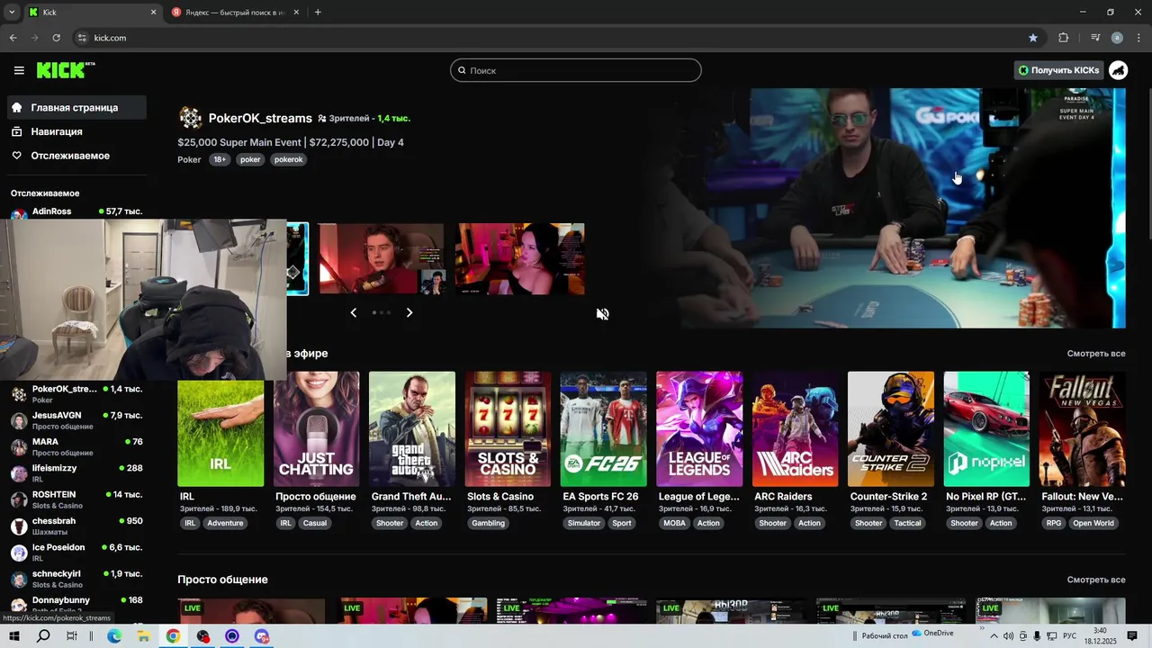The height and width of the screenshot is (648, 1152).
Task: Close the Kick browser tab
Action: tap(153, 12)
